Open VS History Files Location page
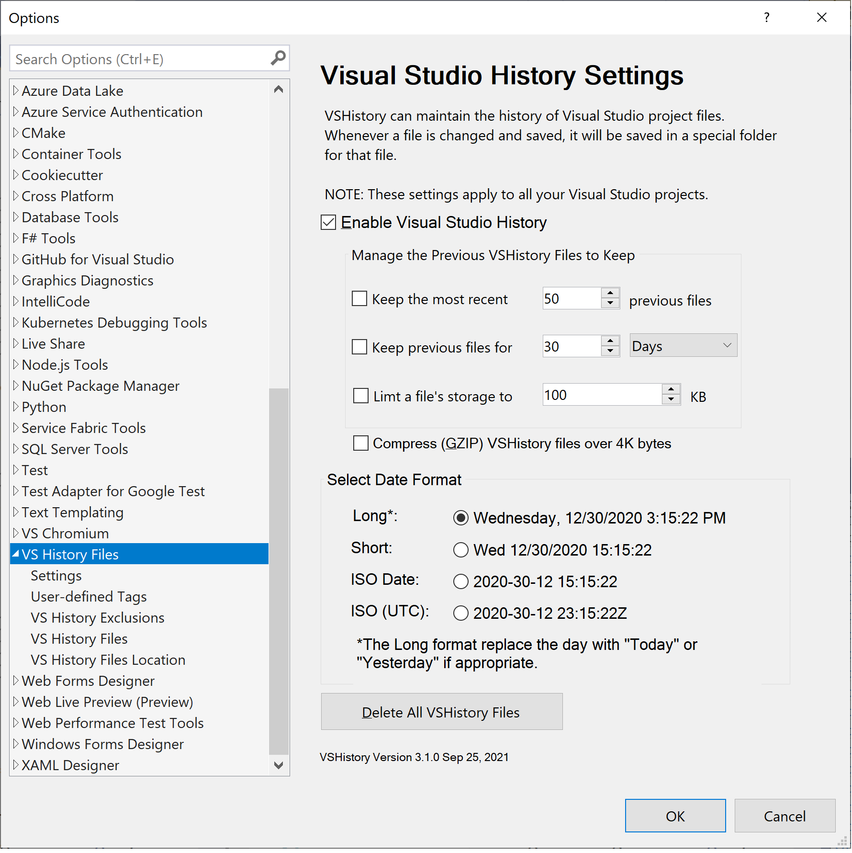Image resolution: width=852 pixels, height=853 pixels. tap(108, 660)
